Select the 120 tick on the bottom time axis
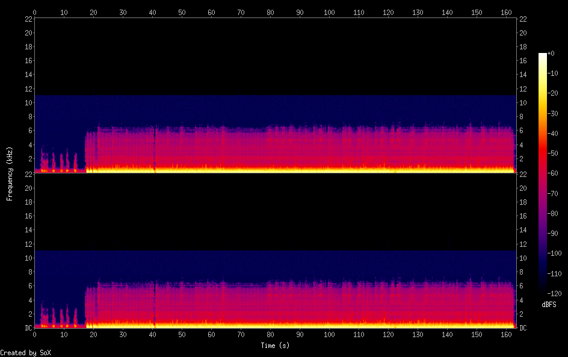This screenshot has height=357, width=568. point(388,334)
